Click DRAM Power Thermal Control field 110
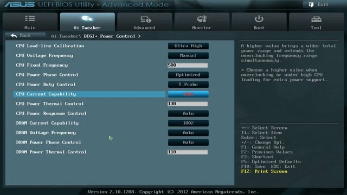This screenshot has height=195, width=347. tap(188, 152)
